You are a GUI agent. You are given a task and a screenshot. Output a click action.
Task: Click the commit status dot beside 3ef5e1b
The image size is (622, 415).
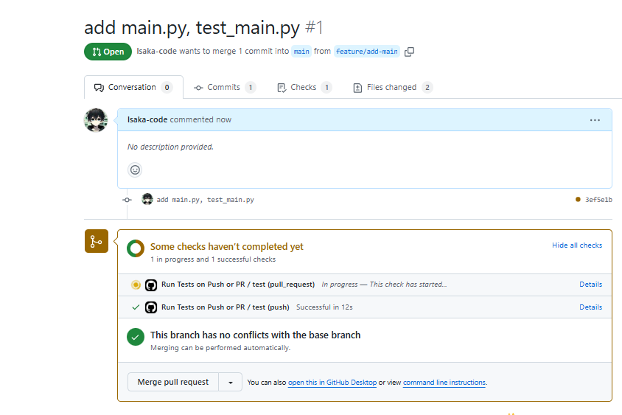578,199
